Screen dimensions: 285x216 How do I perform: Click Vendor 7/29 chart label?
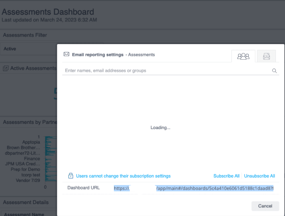tap(28, 180)
